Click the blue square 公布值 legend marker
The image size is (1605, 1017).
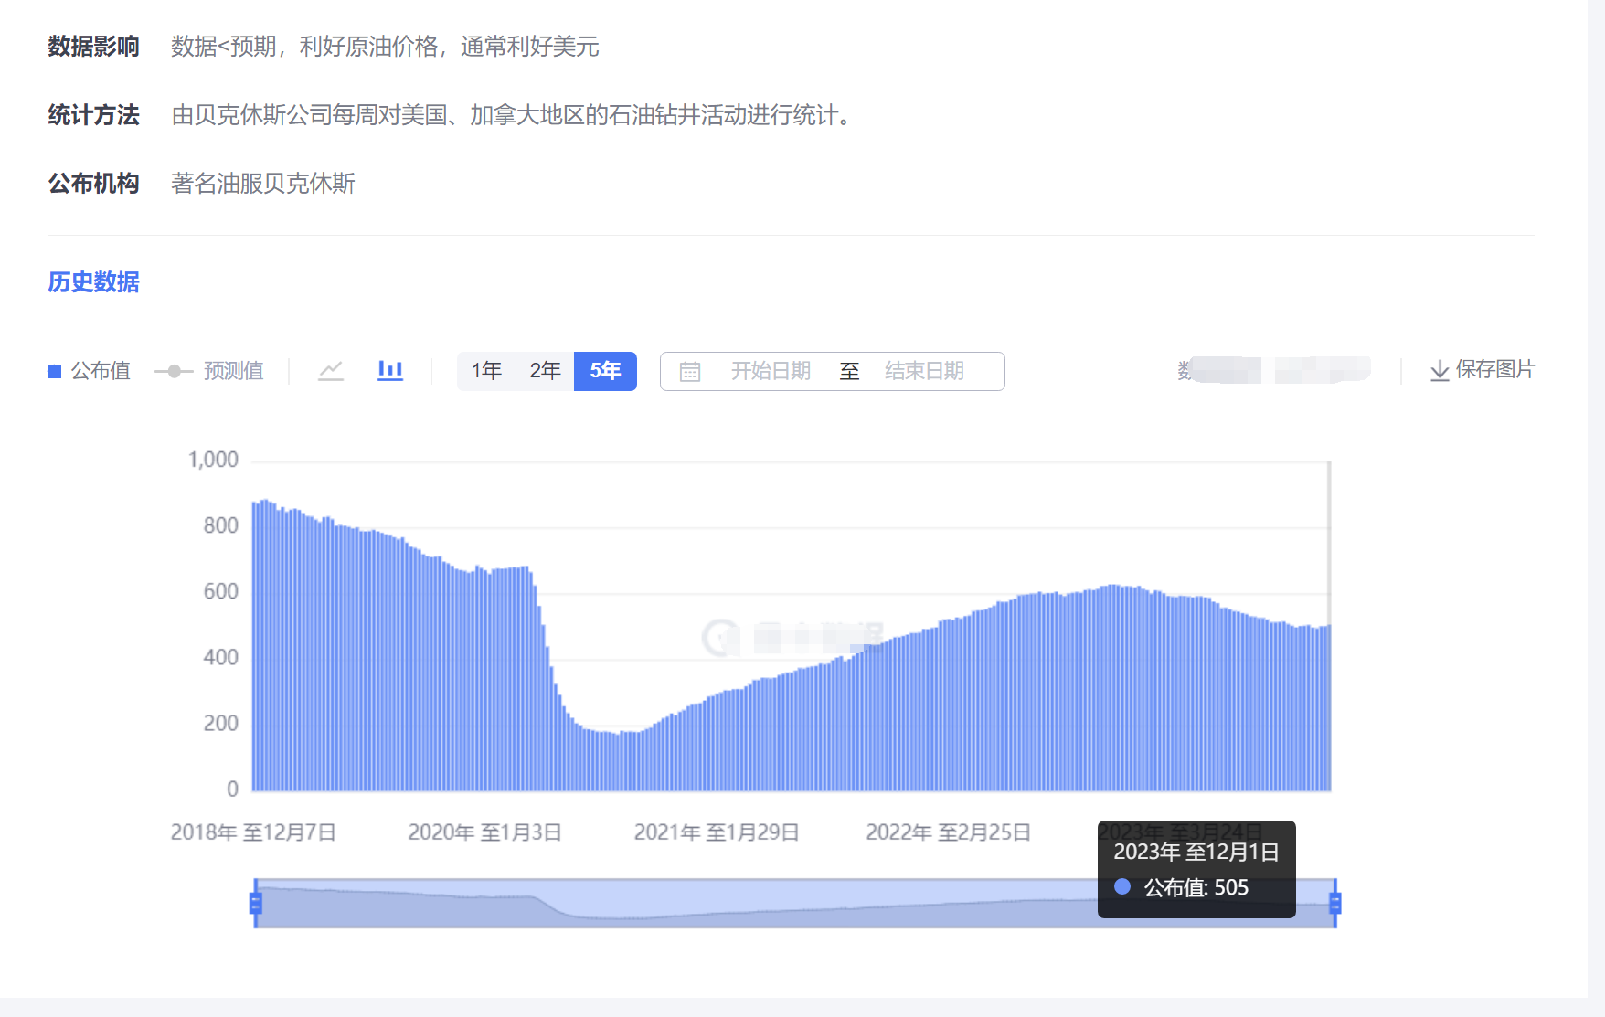[x=54, y=371]
